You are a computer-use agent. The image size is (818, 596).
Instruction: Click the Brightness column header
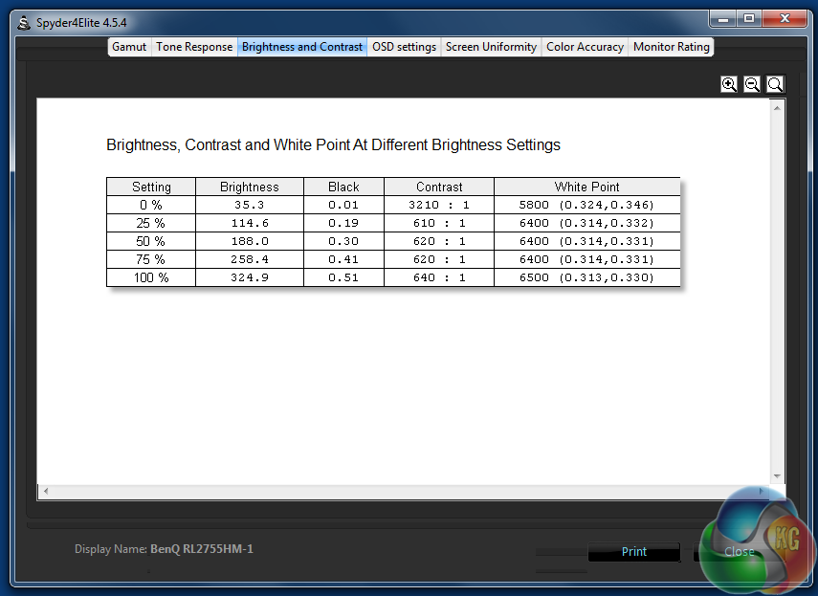(250, 187)
